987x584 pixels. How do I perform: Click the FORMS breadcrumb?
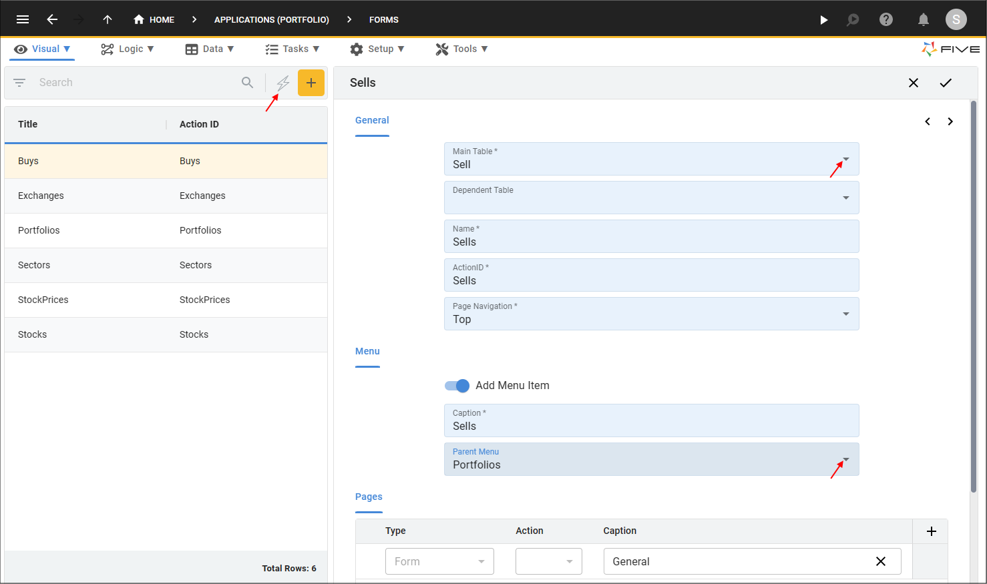tap(384, 19)
